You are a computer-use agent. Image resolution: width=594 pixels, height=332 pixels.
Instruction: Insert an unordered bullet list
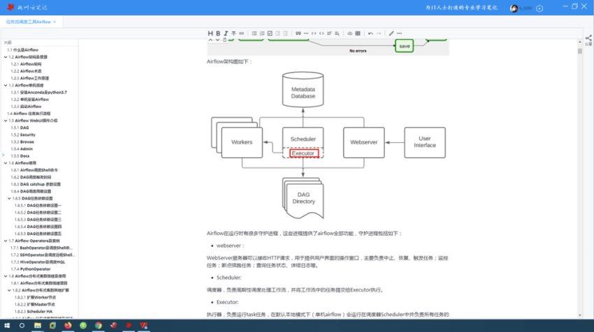pyautogui.click(x=254, y=33)
